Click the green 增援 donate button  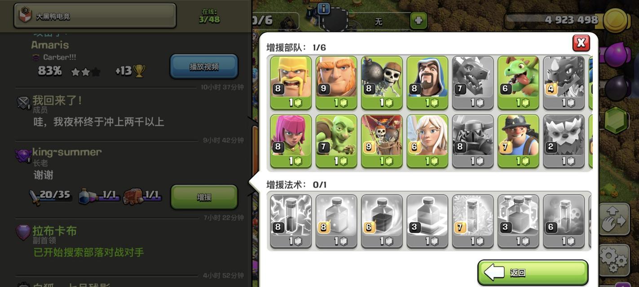pos(204,197)
